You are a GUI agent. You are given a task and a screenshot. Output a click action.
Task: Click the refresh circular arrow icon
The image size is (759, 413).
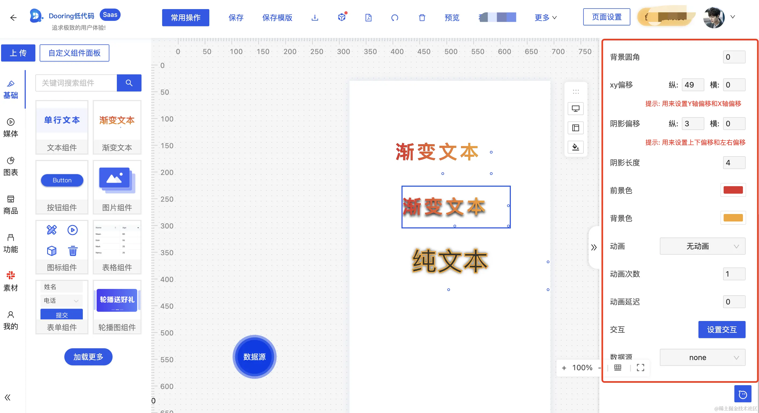(395, 18)
